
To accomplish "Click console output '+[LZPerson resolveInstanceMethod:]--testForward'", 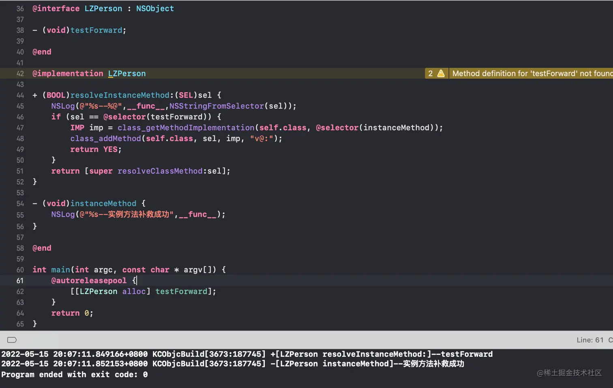I will click(x=382, y=354).
